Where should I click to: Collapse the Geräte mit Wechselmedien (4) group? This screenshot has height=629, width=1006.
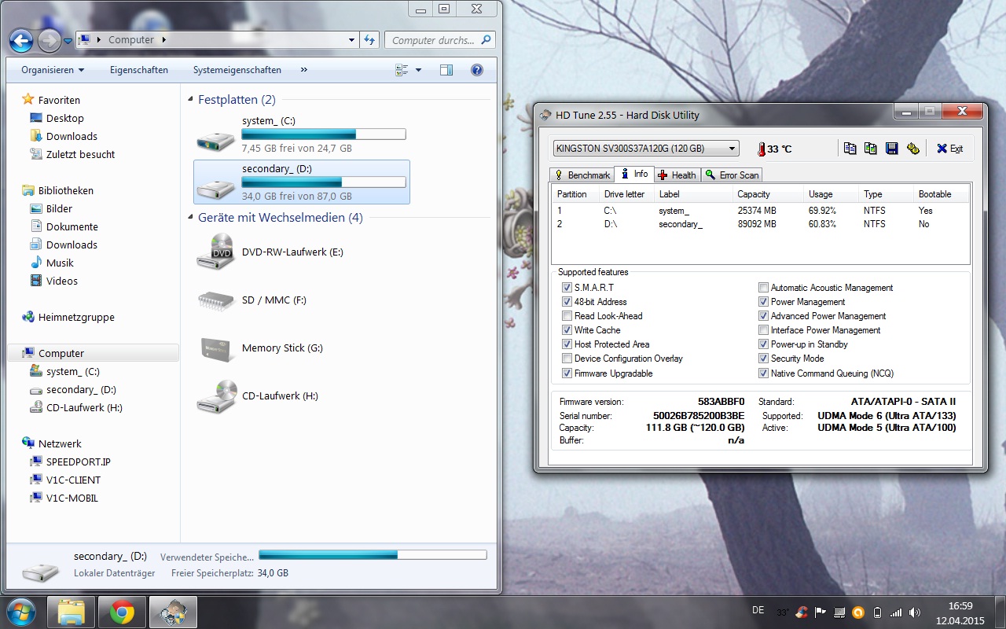click(x=191, y=218)
